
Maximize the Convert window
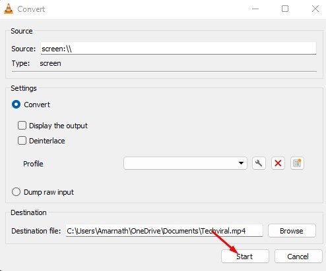(285, 9)
